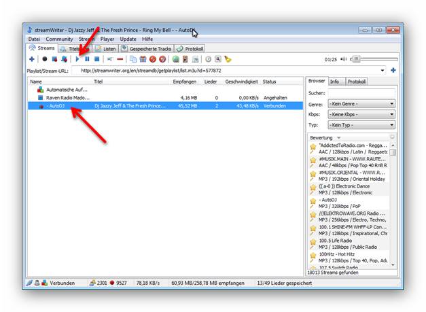Start playback with the blue play button
The width and height of the screenshot is (426, 312).
(x=77, y=59)
